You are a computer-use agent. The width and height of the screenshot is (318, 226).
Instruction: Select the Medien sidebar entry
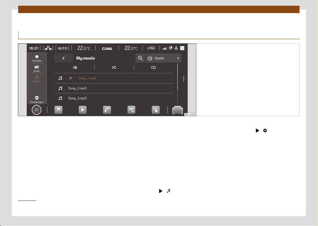pos(37,79)
